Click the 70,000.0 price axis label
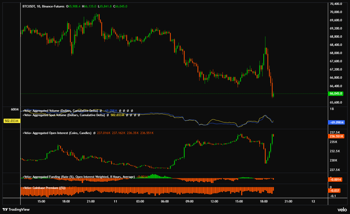 335,12
